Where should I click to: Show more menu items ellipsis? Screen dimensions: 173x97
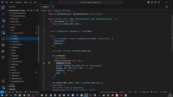(40, 2)
